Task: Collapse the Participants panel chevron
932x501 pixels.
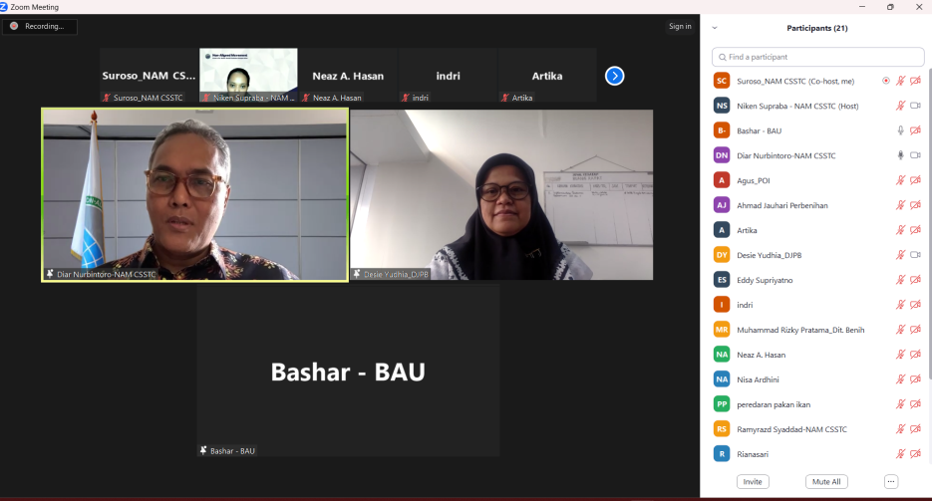Action: click(x=715, y=28)
